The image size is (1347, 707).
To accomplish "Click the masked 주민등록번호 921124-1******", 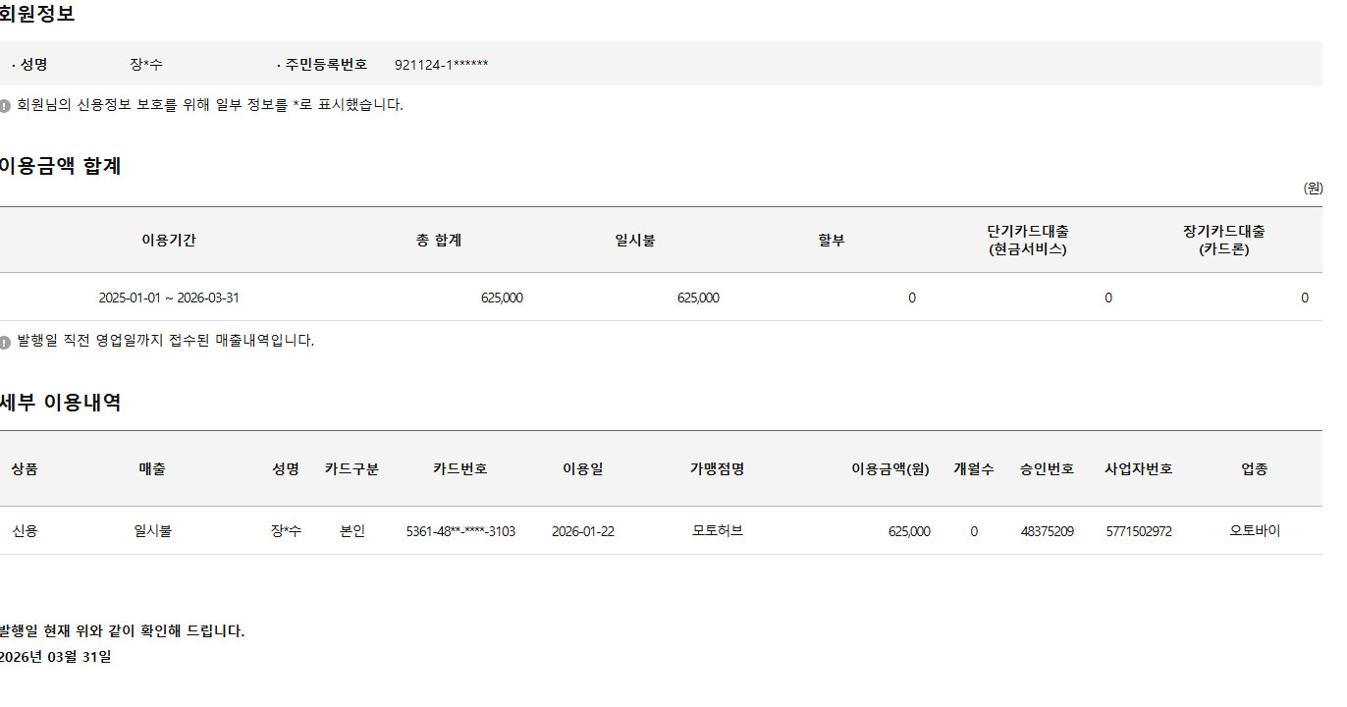I will 441,66.
